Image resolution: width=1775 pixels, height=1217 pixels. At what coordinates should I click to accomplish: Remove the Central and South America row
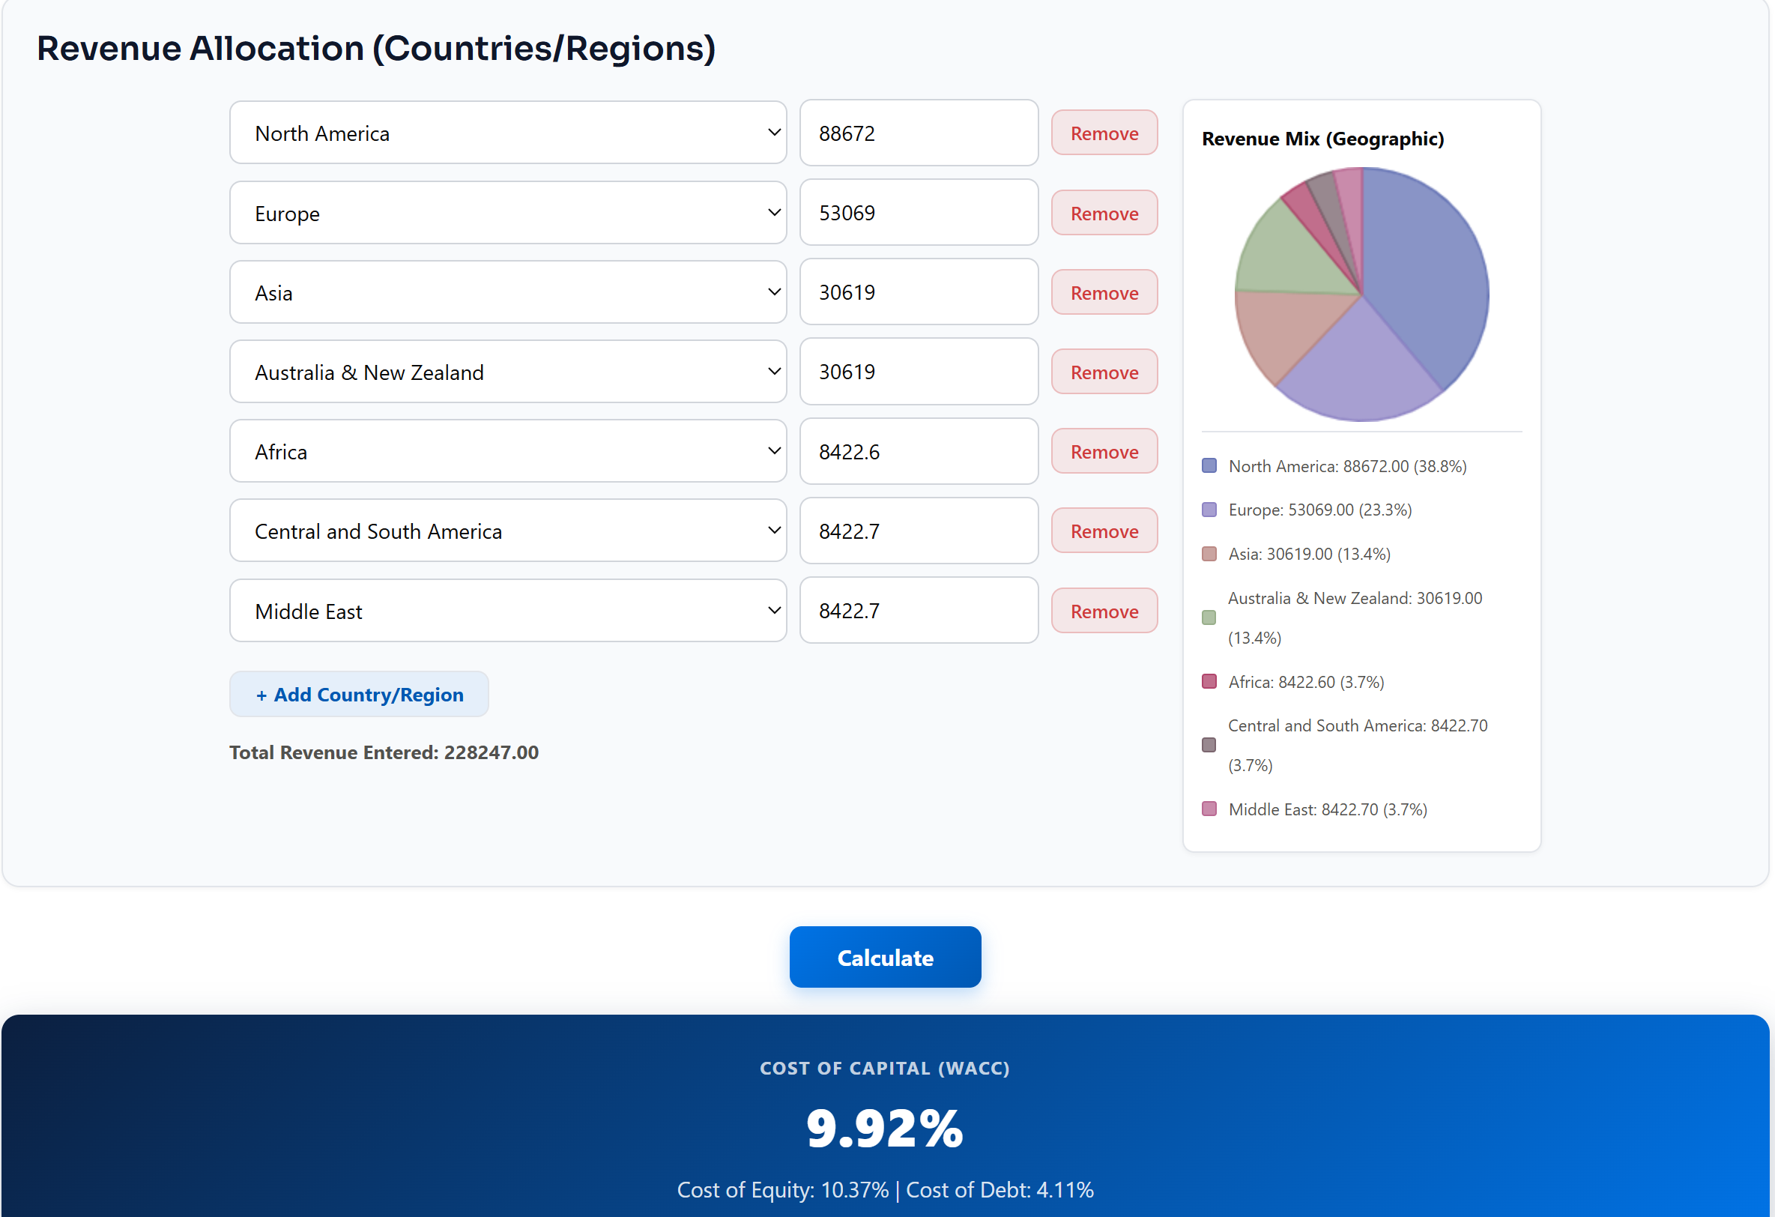pyautogui.click(x=1104, y=531)
